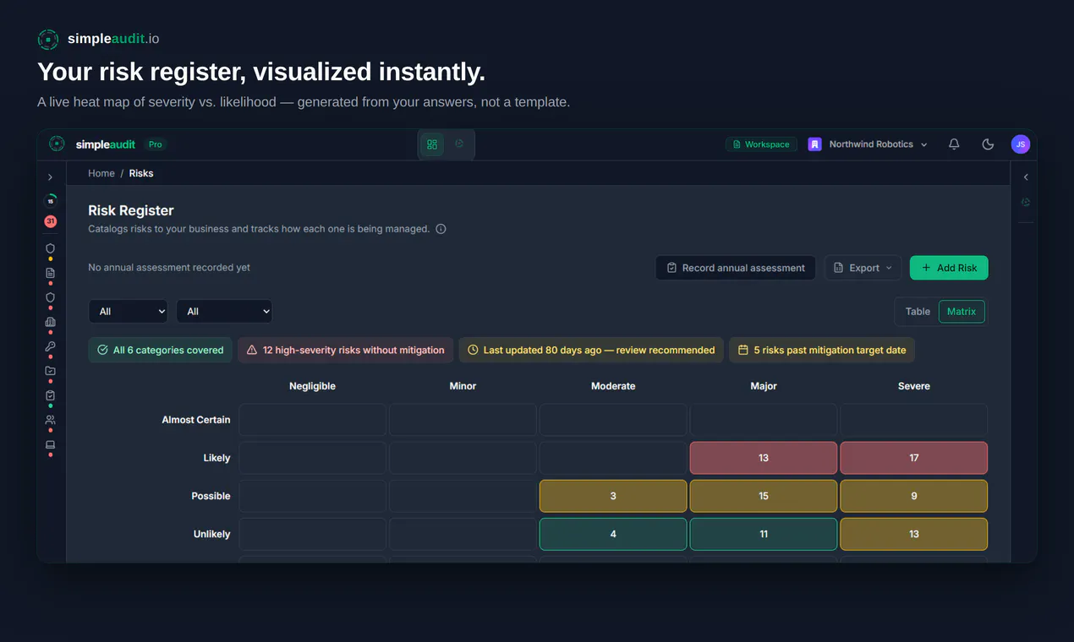Viewport: 1074px width, 642px height.
Task: Collapse the right panel chevron
Action: [1026, 177]
